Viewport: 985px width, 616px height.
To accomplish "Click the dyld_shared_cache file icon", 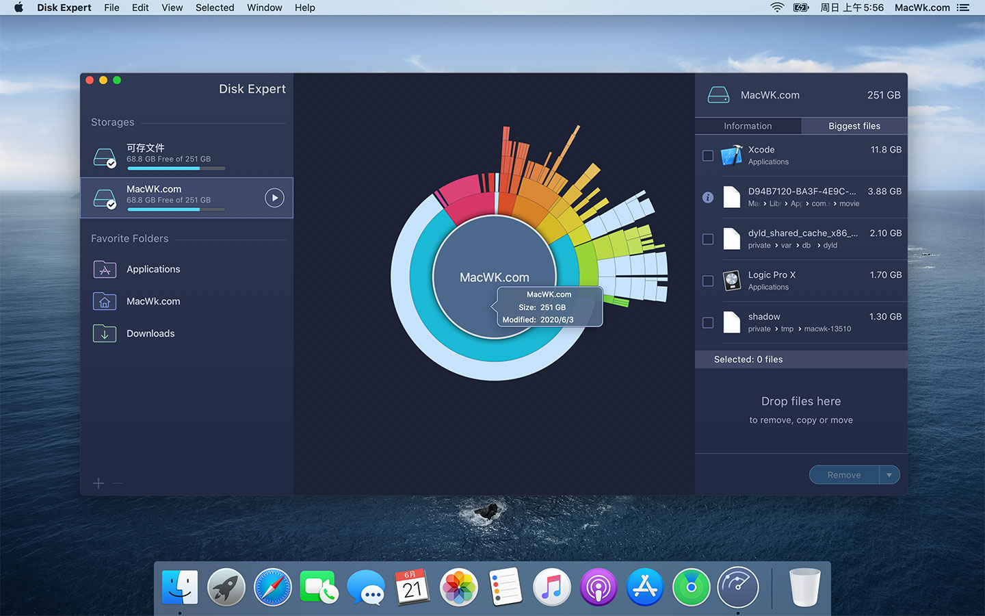I will 732,239.
